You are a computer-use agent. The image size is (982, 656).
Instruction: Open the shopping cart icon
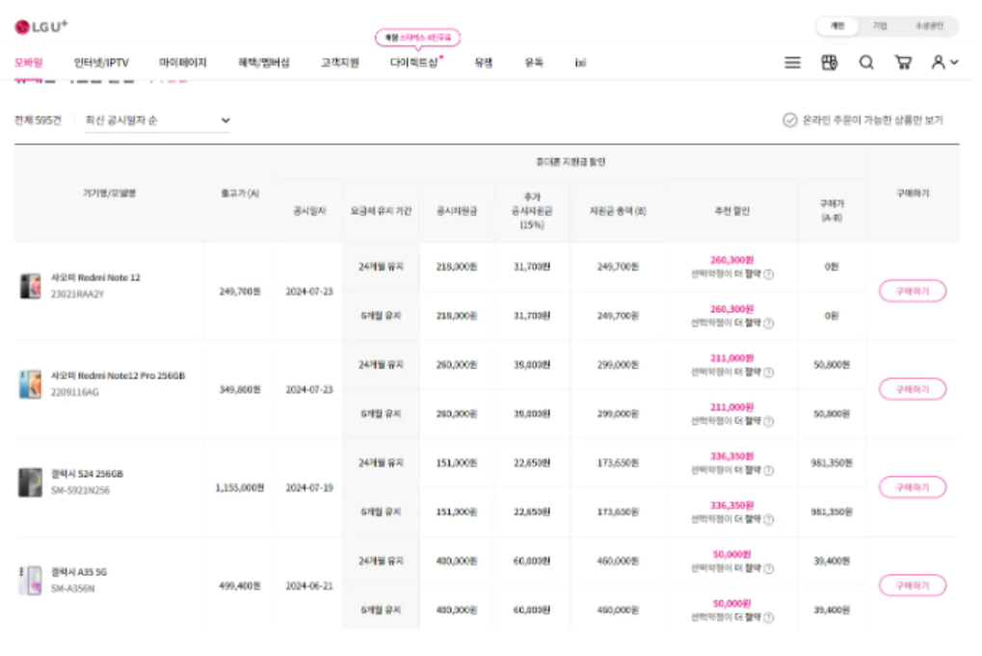[903, 63]
